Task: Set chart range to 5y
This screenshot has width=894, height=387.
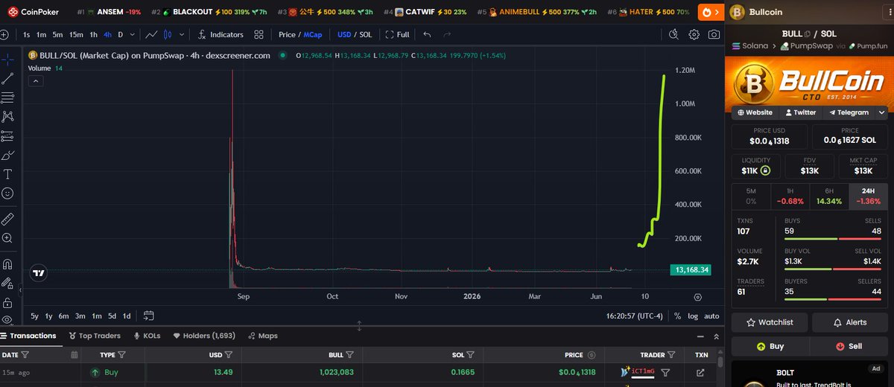Action: 35,316
